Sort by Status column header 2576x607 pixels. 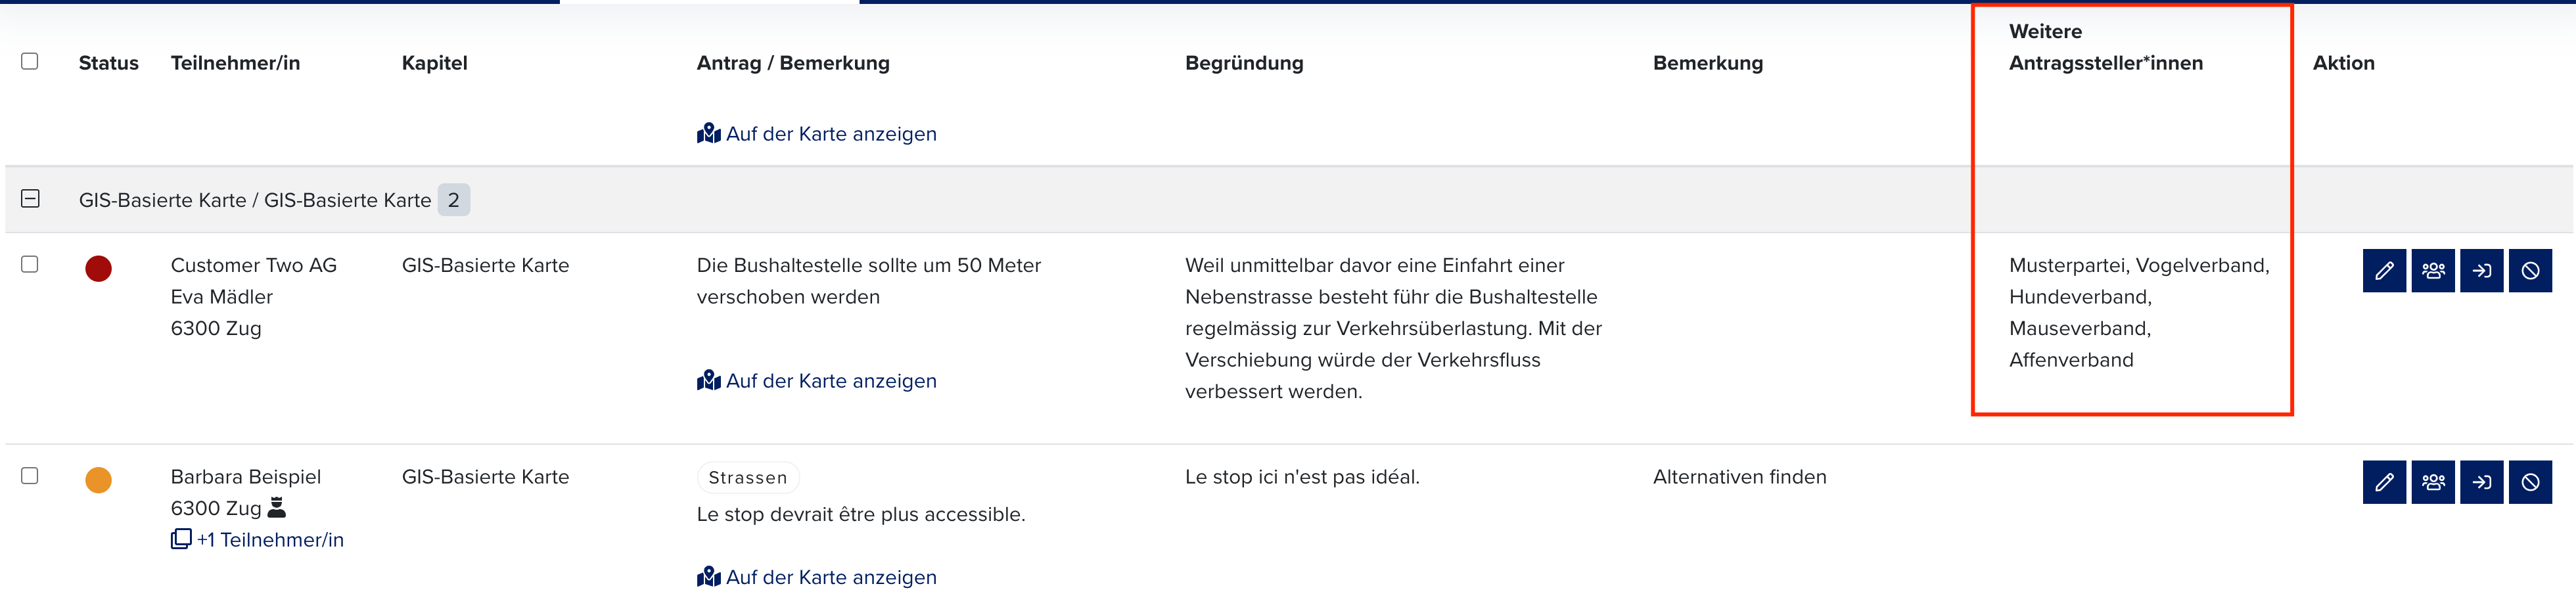[x=109, y=63]
